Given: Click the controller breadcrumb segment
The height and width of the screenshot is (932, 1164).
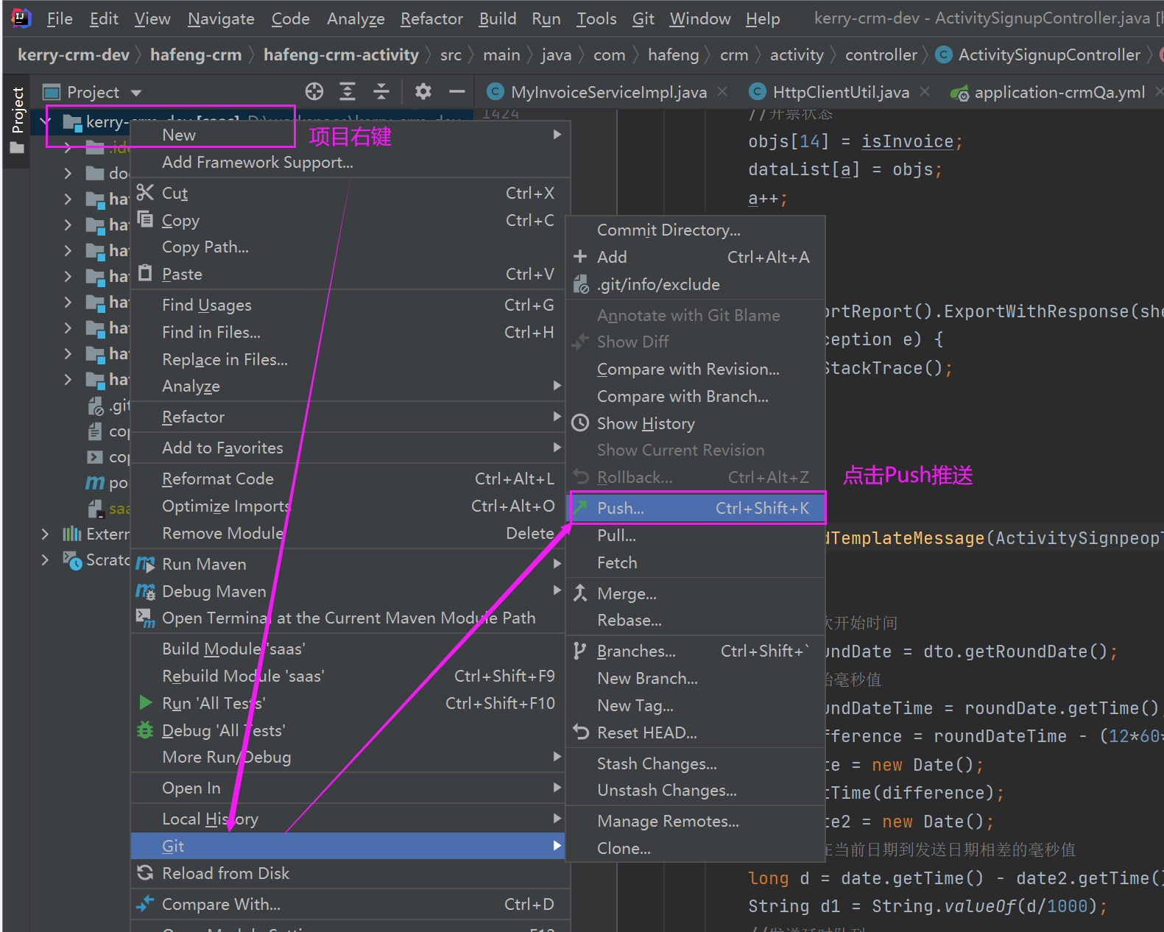Looking at the screenshot, I should point(881,54).
